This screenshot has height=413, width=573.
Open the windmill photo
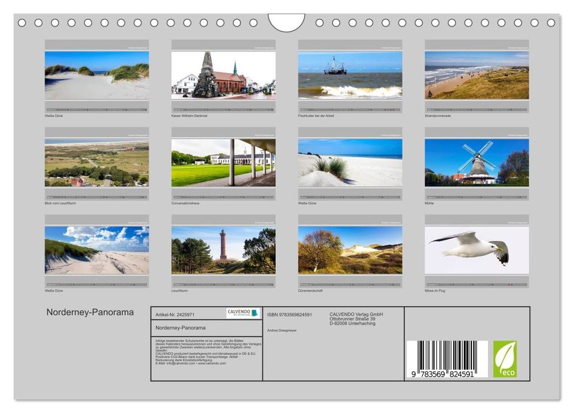point(476,162)
